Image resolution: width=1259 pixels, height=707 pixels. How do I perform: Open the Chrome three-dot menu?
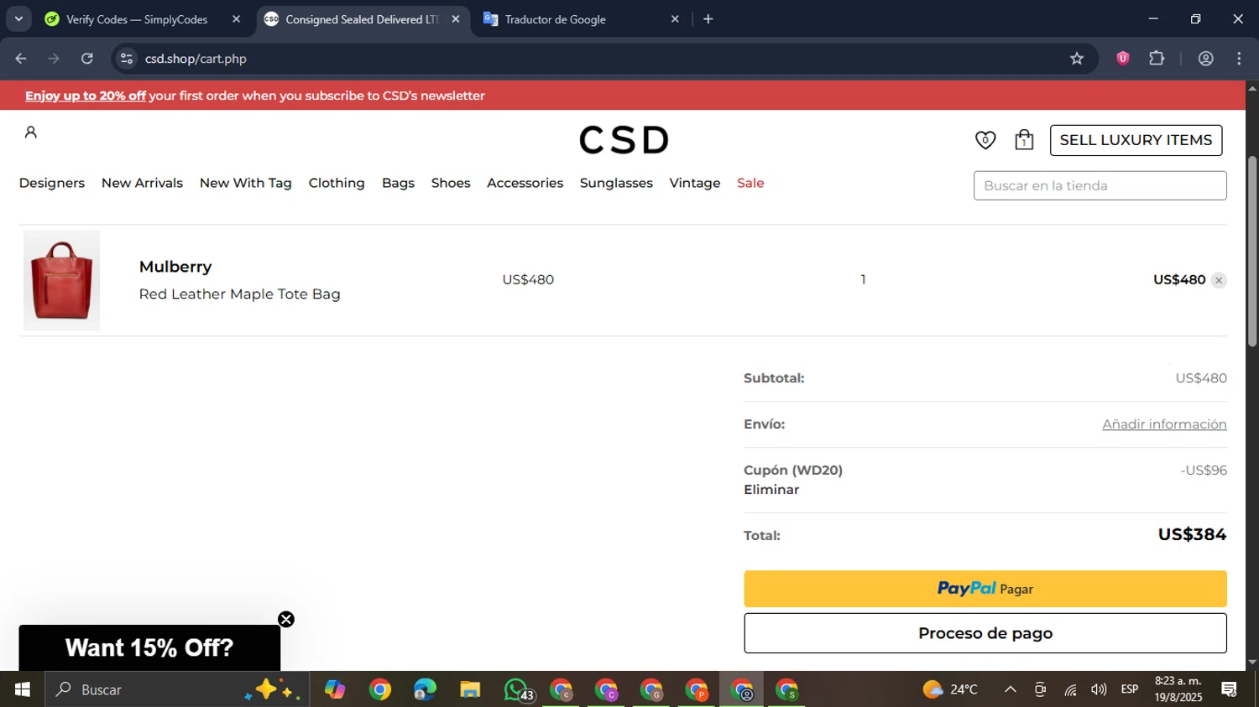tap(1239, 59)
